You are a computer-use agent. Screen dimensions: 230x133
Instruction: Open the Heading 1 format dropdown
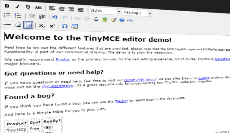(137, 13)
